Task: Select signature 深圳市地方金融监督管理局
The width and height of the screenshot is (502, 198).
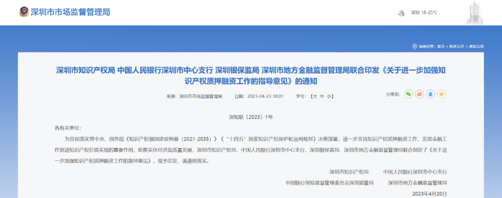Action: 417,183
